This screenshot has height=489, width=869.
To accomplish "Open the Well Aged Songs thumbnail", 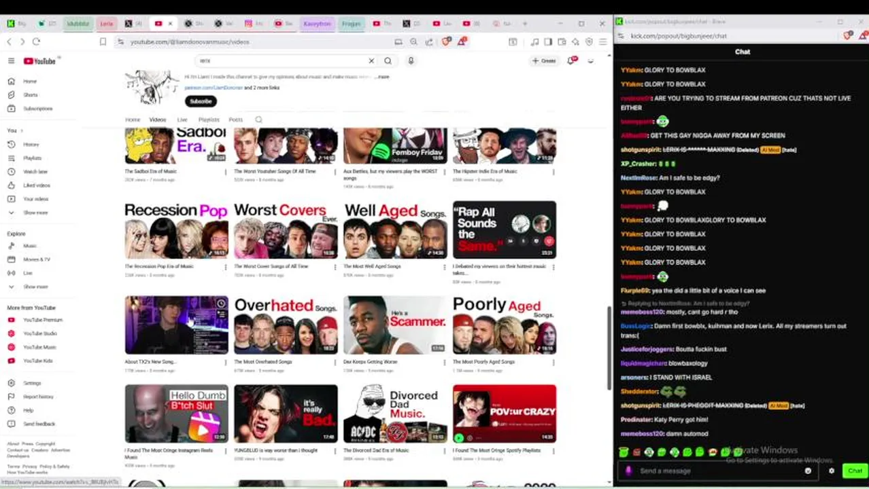I will tap(395, 230).
